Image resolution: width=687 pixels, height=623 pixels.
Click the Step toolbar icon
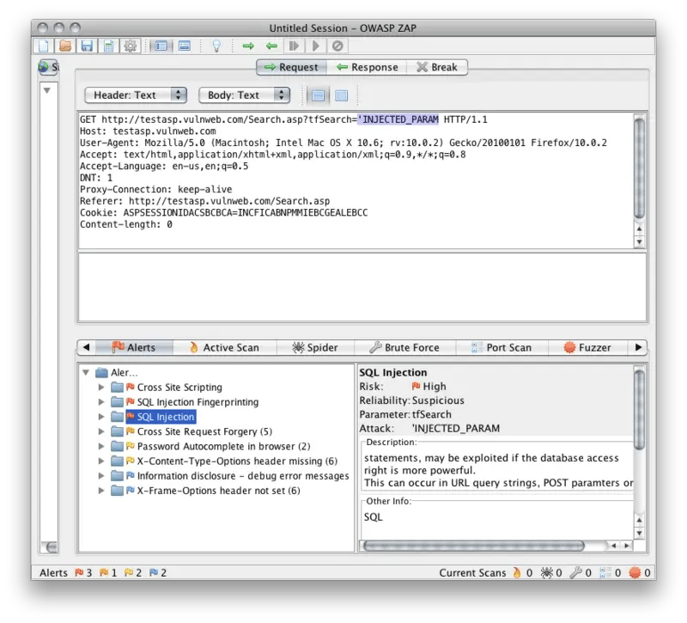(x=295, y=46)
